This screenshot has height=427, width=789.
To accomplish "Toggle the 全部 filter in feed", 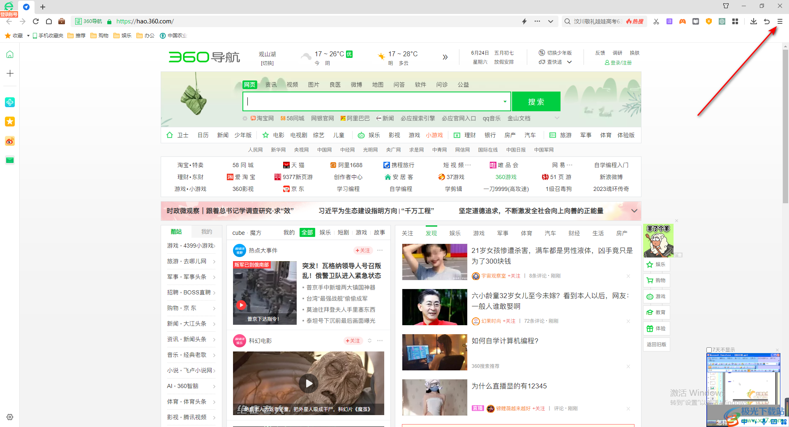I will tap(307, 232).
